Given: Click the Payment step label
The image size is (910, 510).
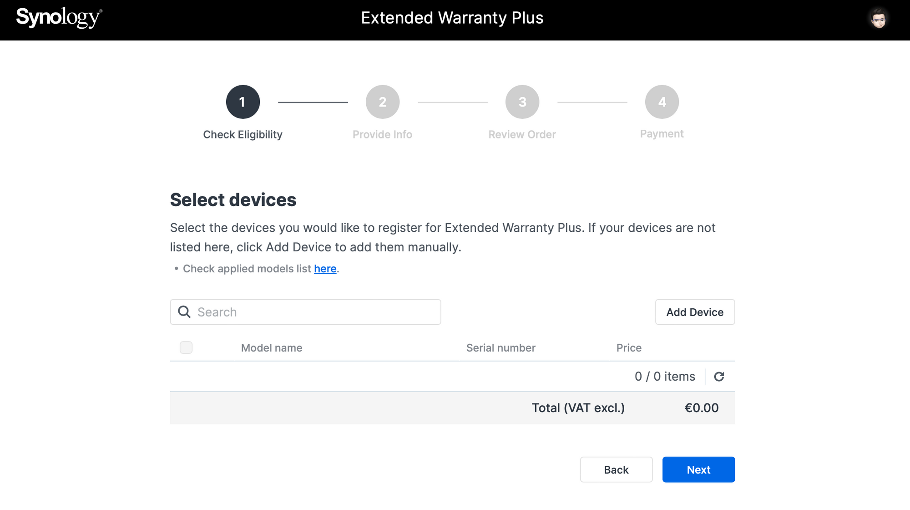Looking at the screenshot, I should (662, 134).
